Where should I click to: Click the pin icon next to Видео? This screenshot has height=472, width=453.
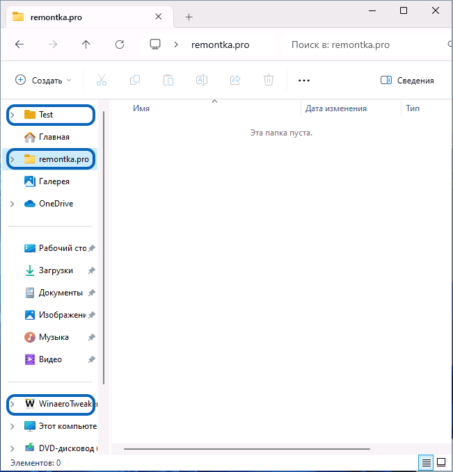92,359
